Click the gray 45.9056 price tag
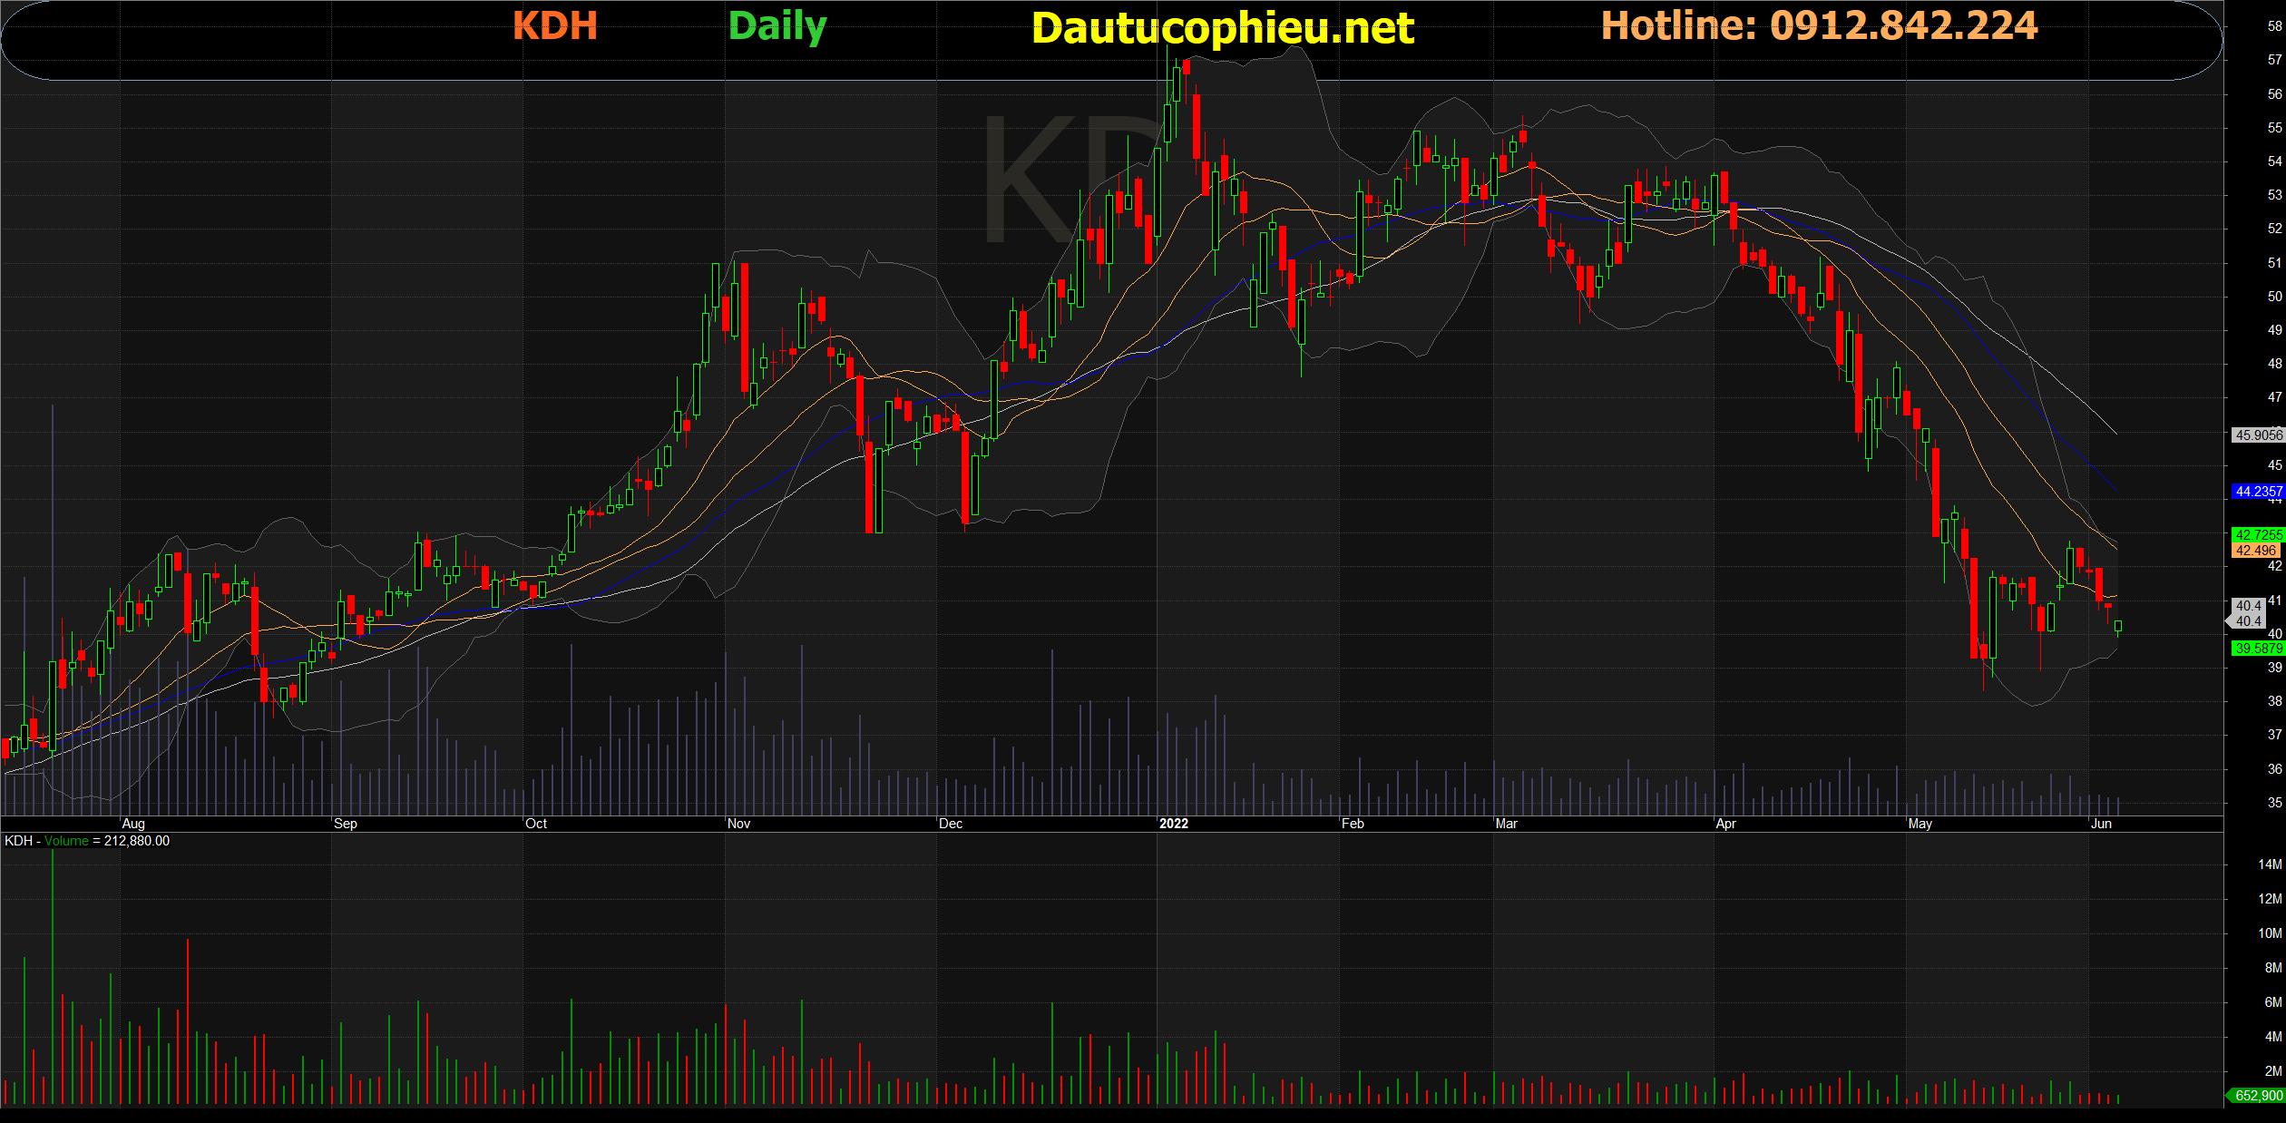This screenshot has height=1123, width=2286. (x=2257, y=435)
